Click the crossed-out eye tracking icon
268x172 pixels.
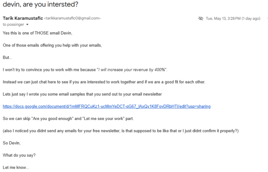click(201, 19)
